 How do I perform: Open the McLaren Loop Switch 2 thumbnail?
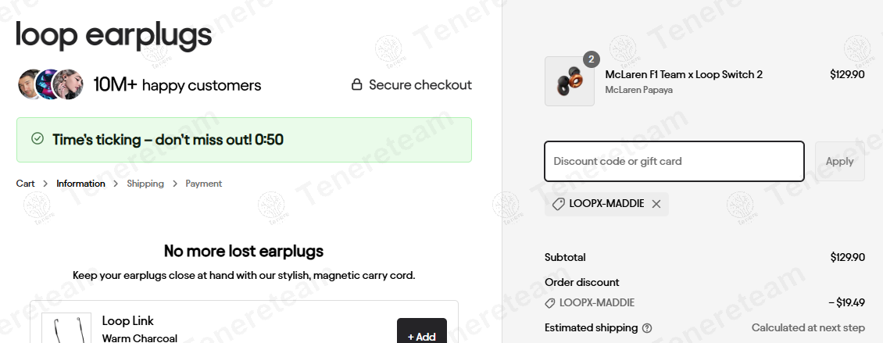click(x=569, y=81)
